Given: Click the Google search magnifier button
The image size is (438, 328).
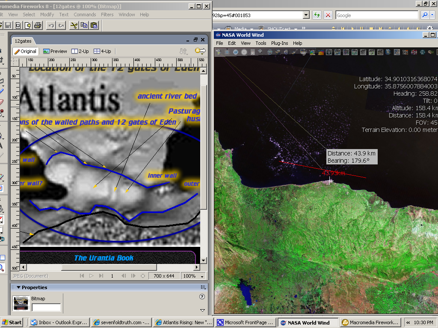Looking at the screenshot, I should coord(425,15).
